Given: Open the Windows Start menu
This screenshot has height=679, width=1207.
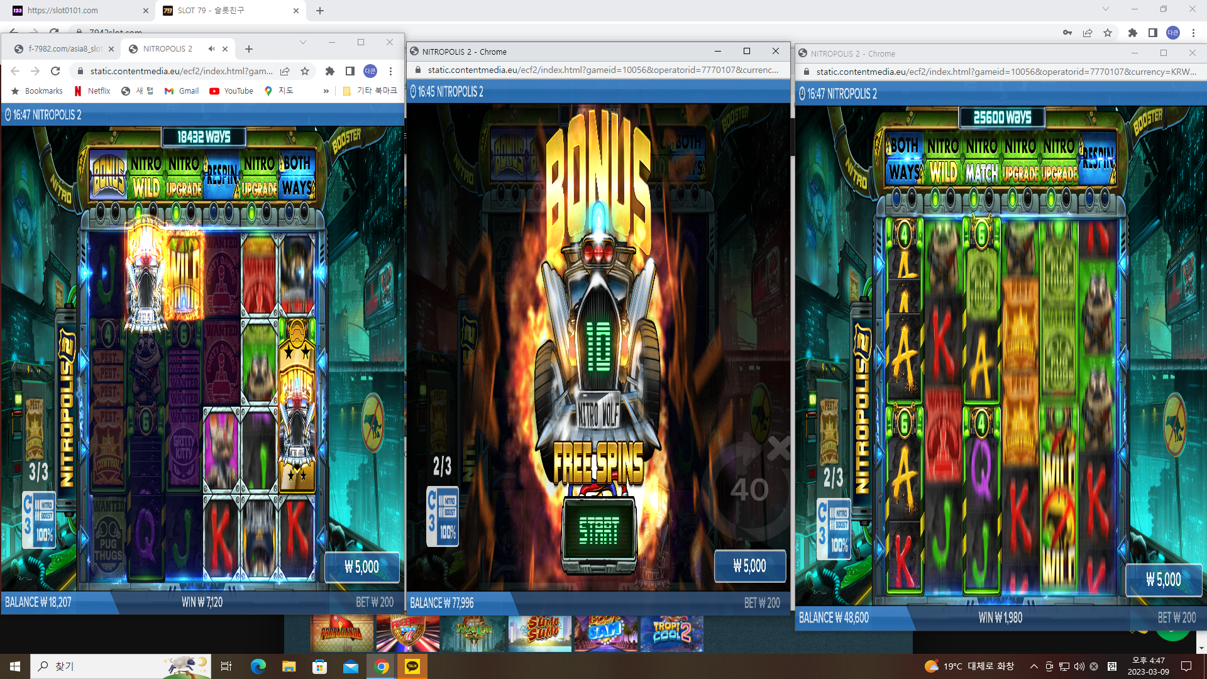Looking at the screenshot, I should 15,666.
